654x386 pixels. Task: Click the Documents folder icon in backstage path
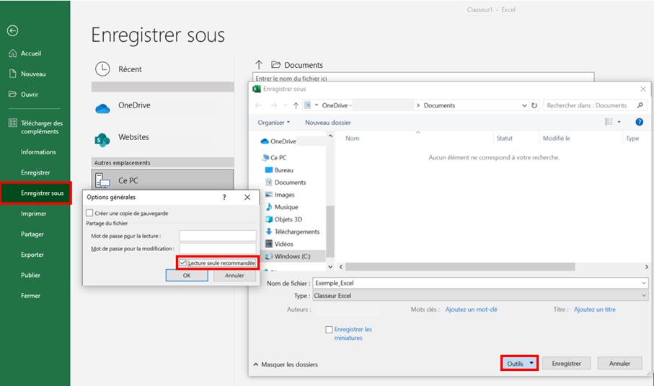pyautogui.click(x=275, y=65)
